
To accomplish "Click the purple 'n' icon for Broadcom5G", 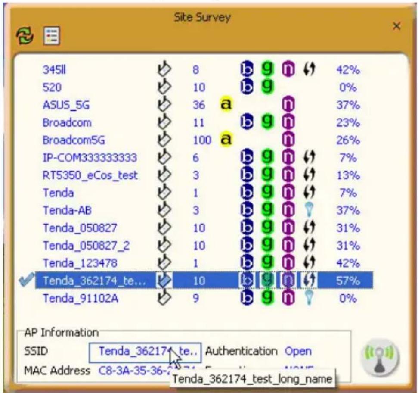I will point(288,140).
